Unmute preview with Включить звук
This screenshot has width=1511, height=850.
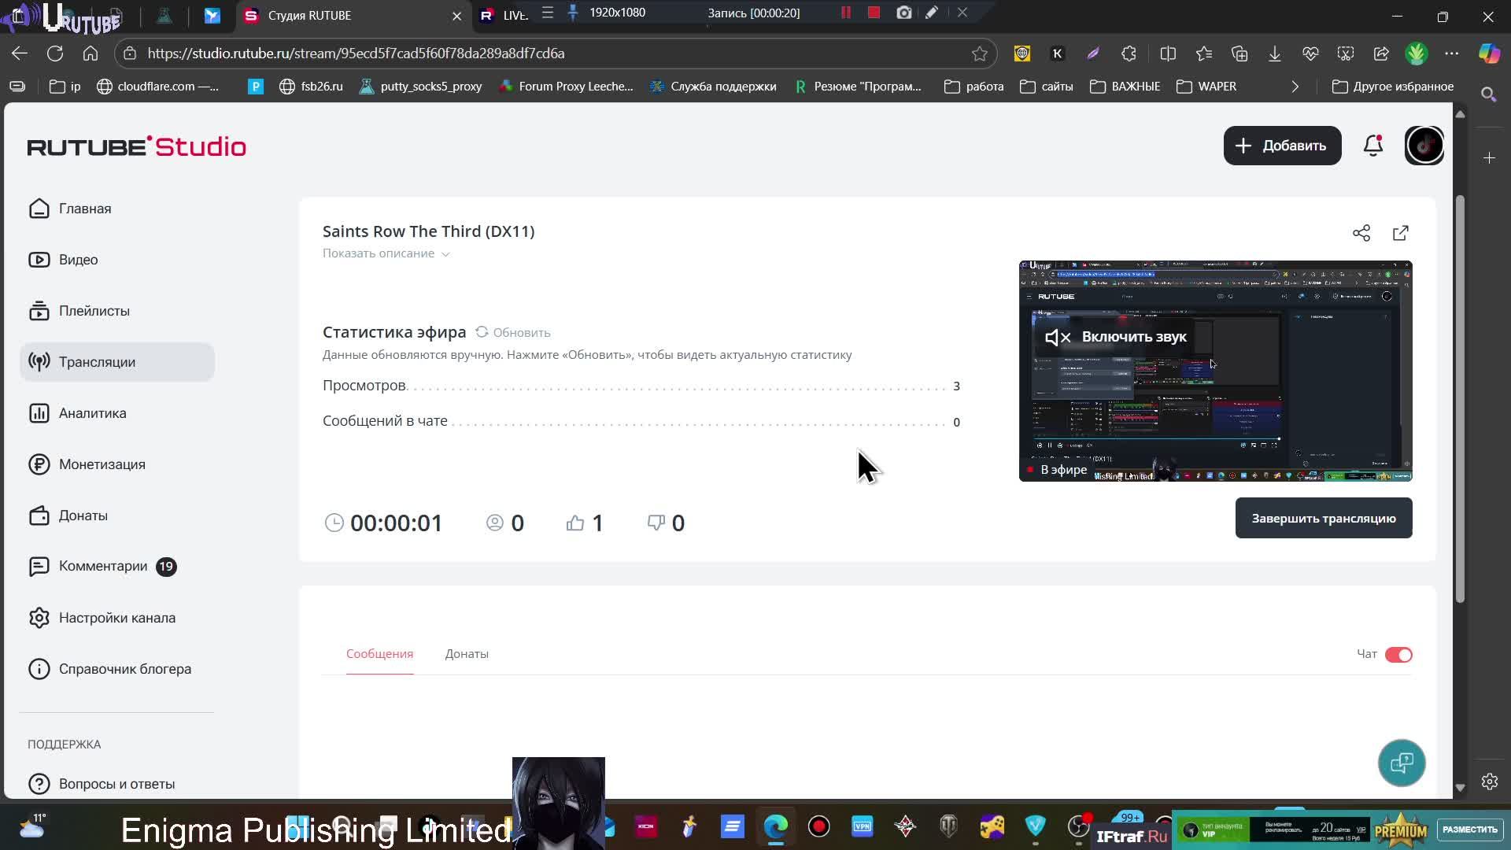1116,337
